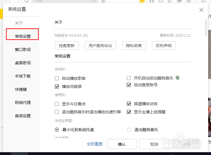
Task: Choose 退出酷我音乐 radio option
Action: pos(129,130)
